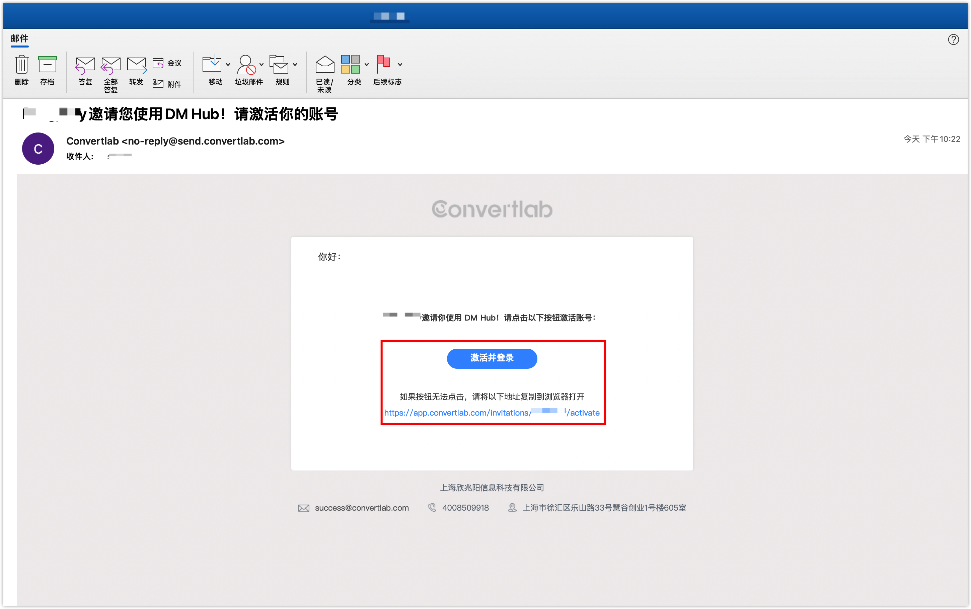The width and height of the screenshot is (971, 609).
Task: Click the 你好 greeting text
Action: click(329, 257)
